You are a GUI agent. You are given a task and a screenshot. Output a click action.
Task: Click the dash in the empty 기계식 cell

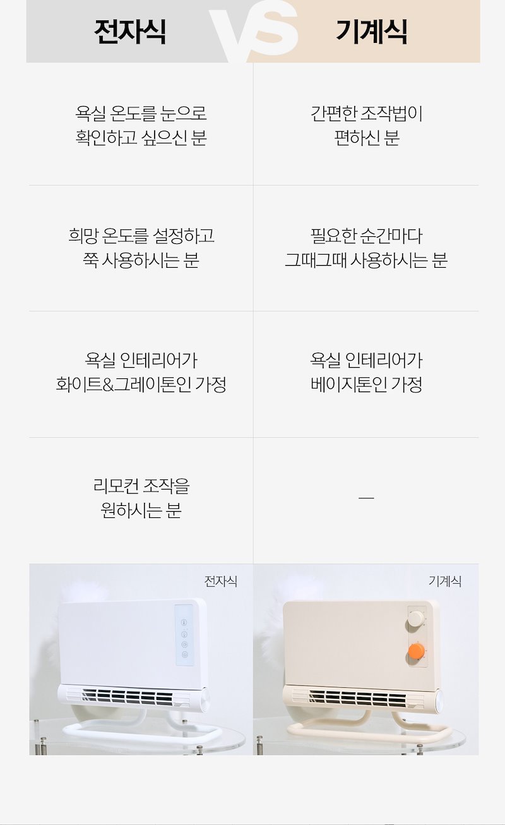tap(366, 498)
